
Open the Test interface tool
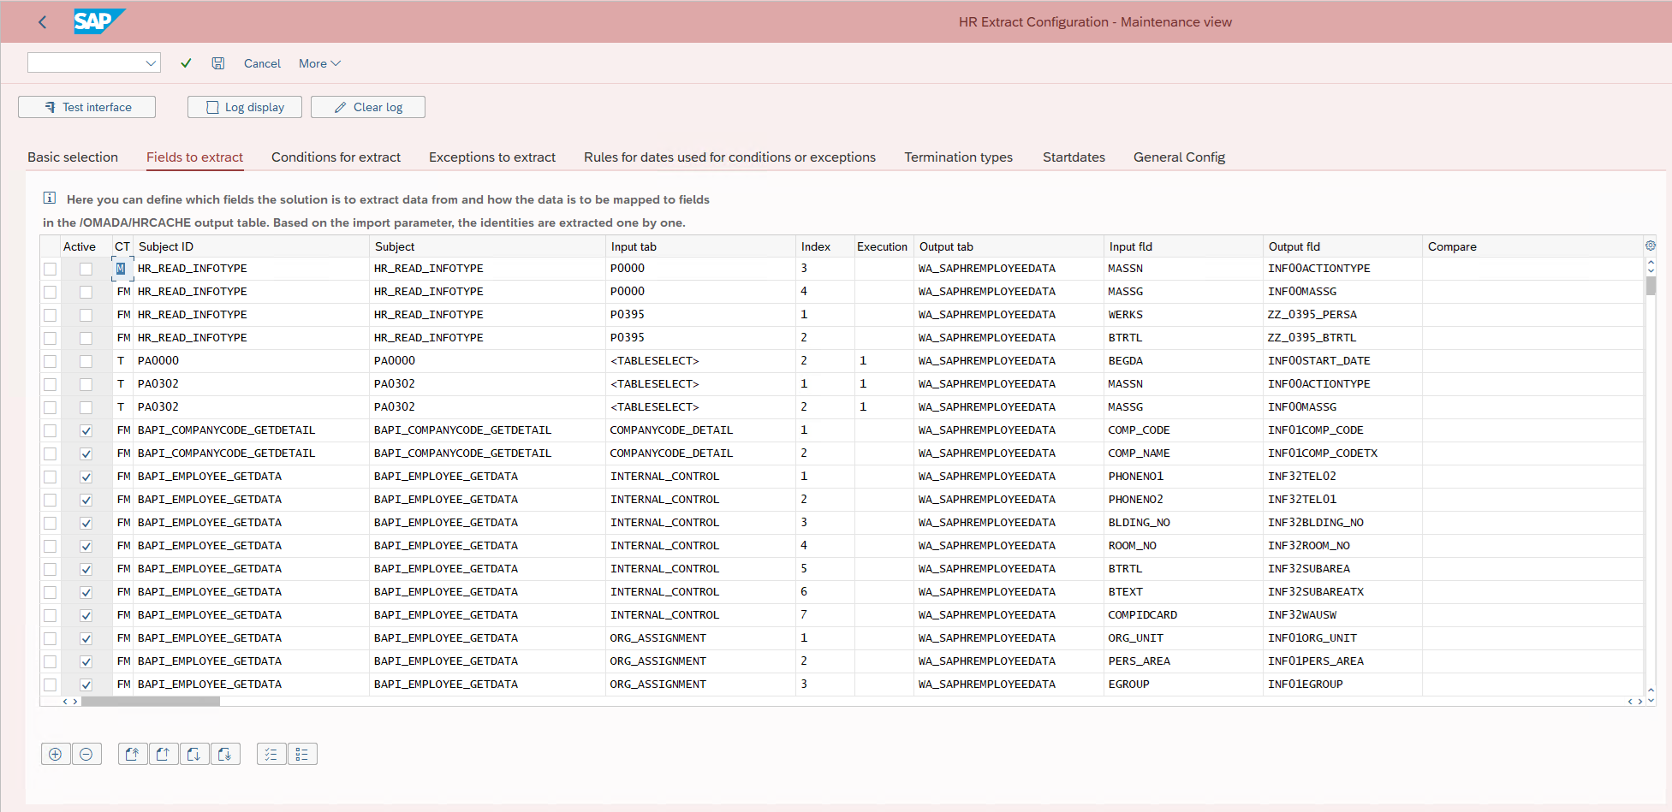click(86, 107)
